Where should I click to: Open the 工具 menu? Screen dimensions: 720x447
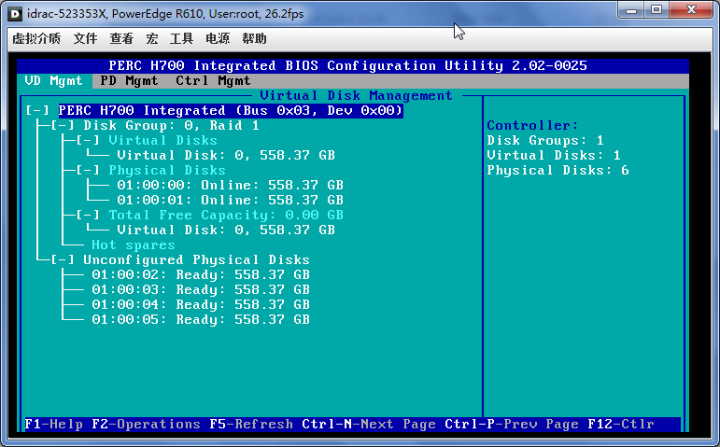[x=181, y=38]
